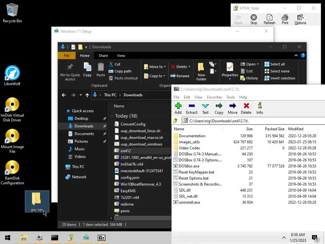The width and height of the screenshot is (325, 244).
Task: Create a New folder from Explorer ribbon
Action: click(x=201, y=71)
